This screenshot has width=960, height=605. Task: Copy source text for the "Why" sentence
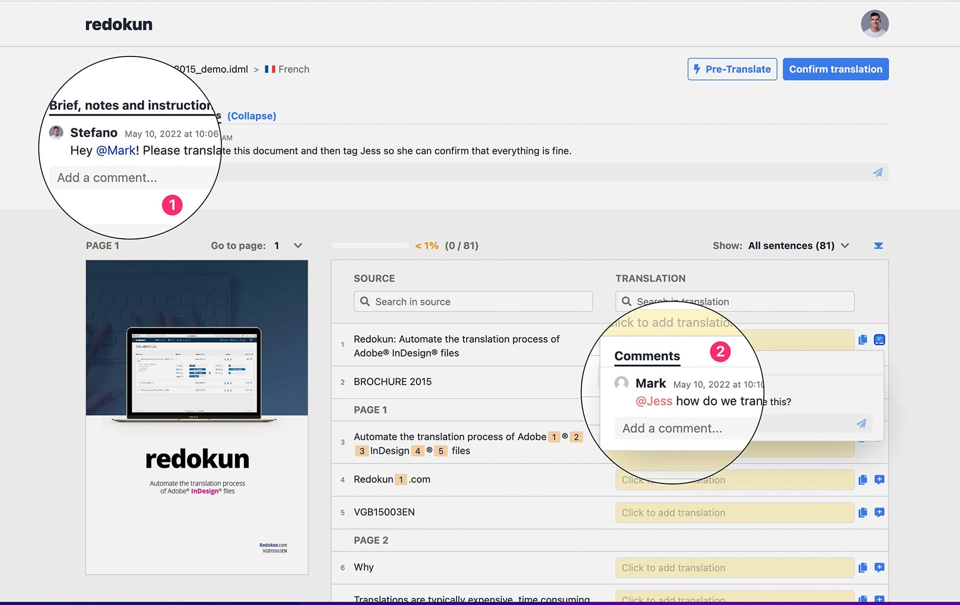[x=862, y=567]
